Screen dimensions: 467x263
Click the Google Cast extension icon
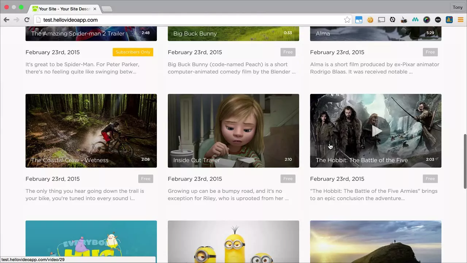tap(381, 20)
